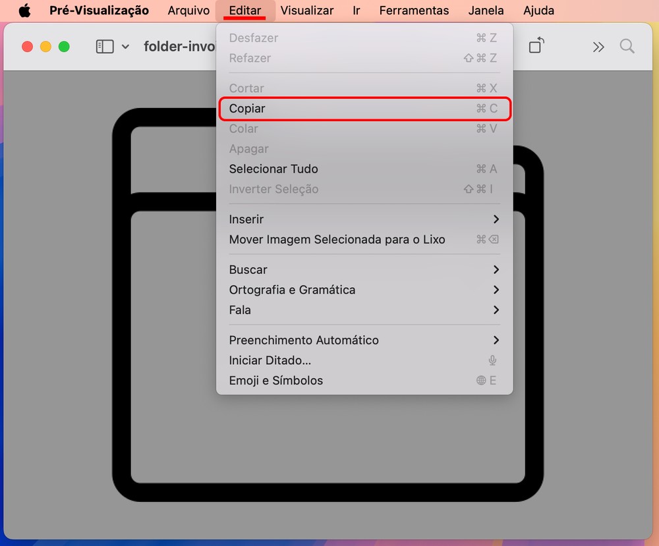Click the rotate image toolbar icon

[536, 46]
